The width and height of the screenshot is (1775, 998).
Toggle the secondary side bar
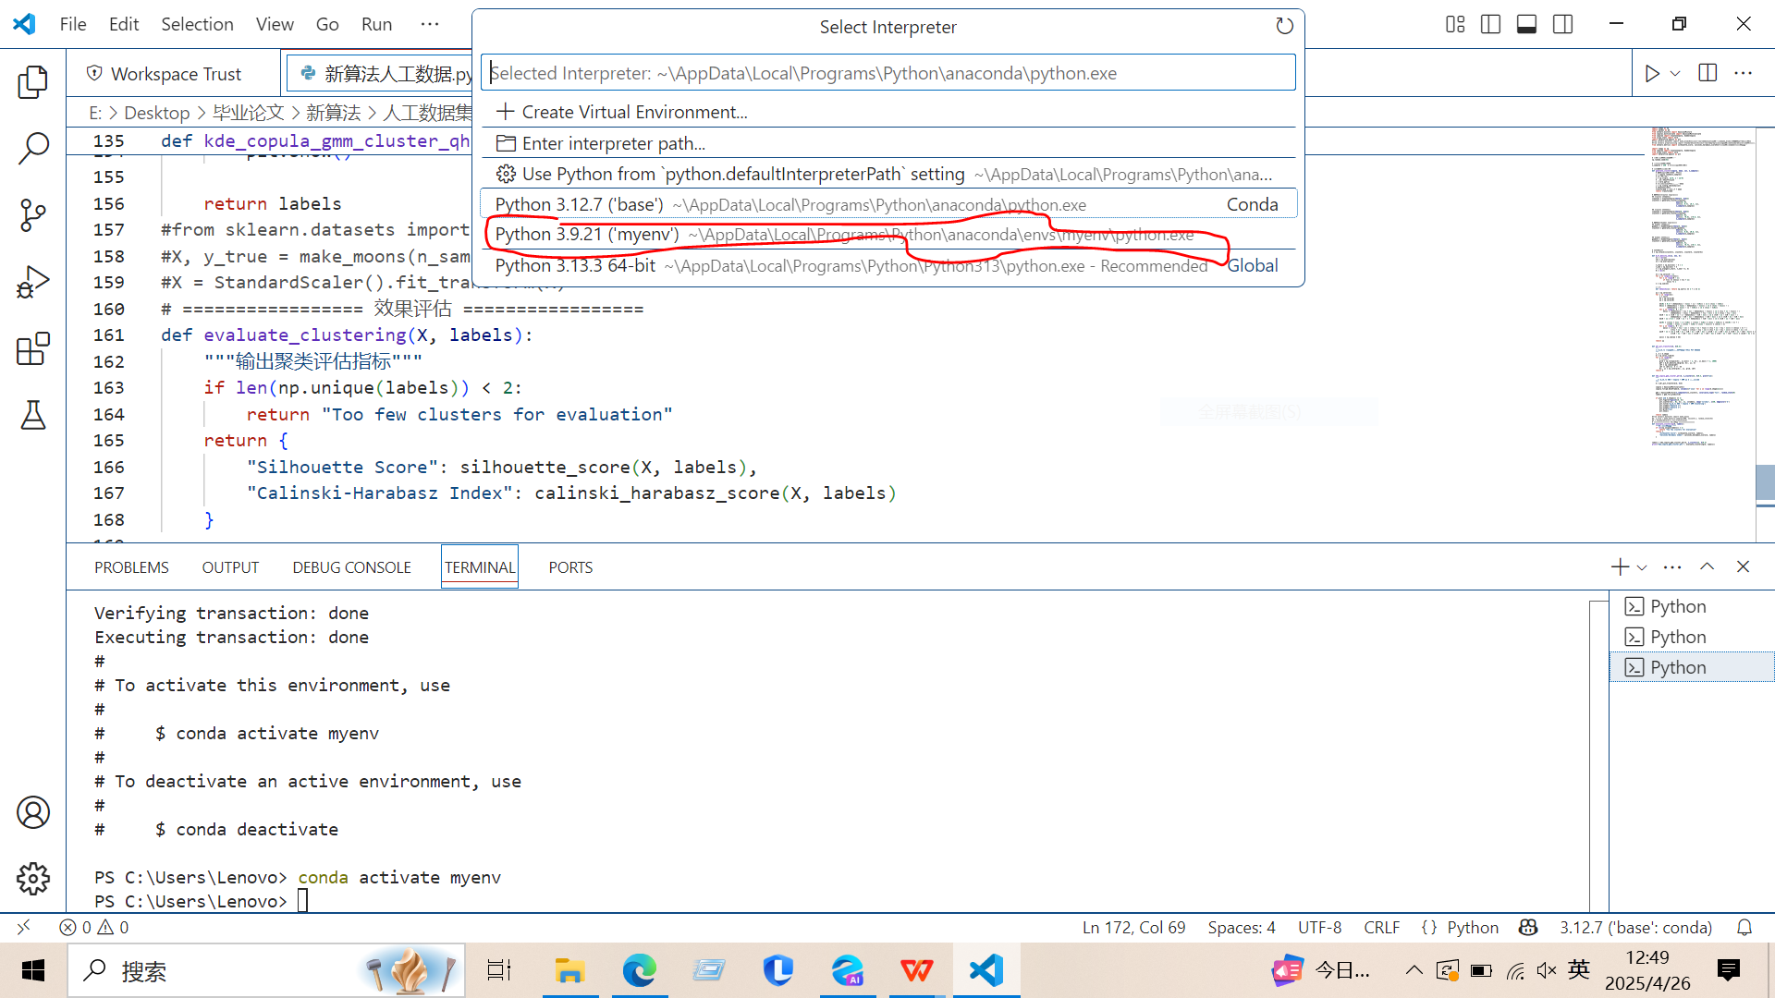pos(1562,25)
